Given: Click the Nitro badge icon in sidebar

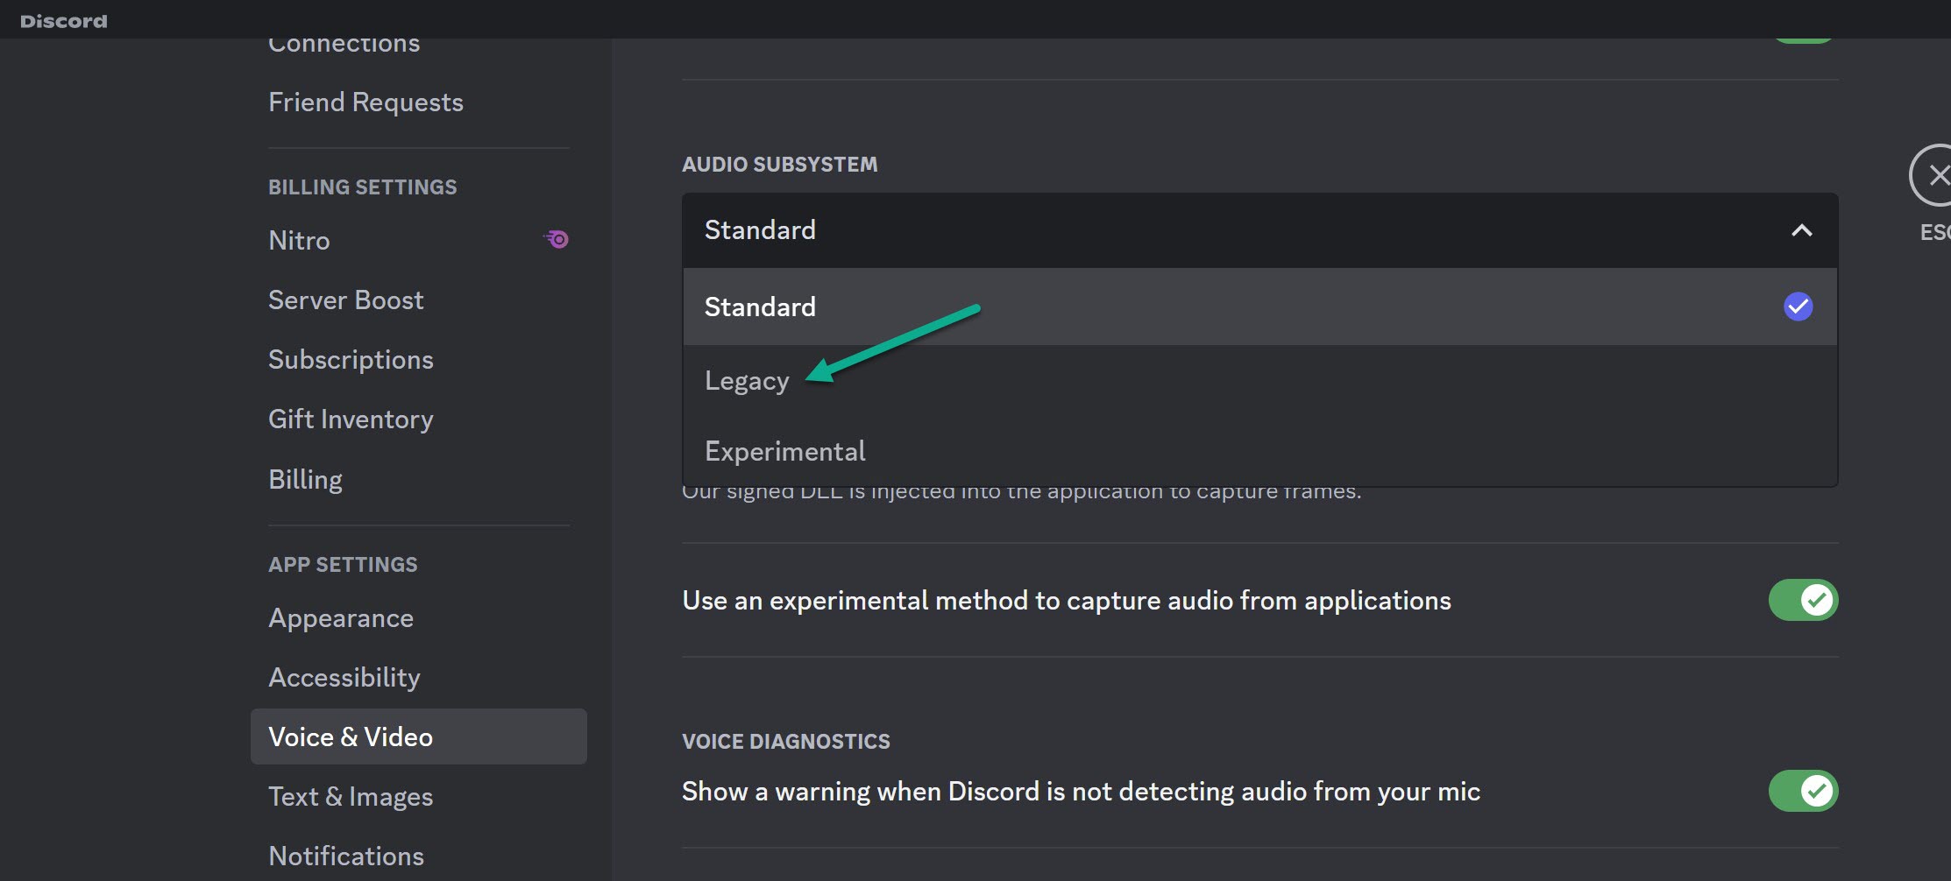Looking at the screenshot, I should tap(556, 239).
